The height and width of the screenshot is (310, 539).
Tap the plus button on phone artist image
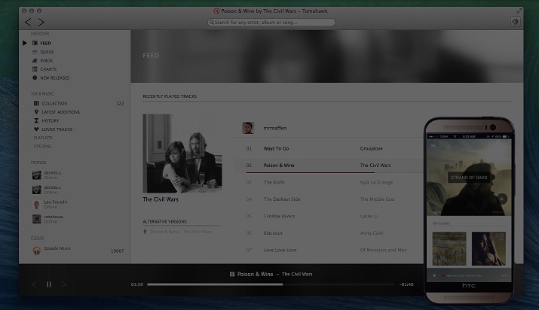click(x=502, y=199)
